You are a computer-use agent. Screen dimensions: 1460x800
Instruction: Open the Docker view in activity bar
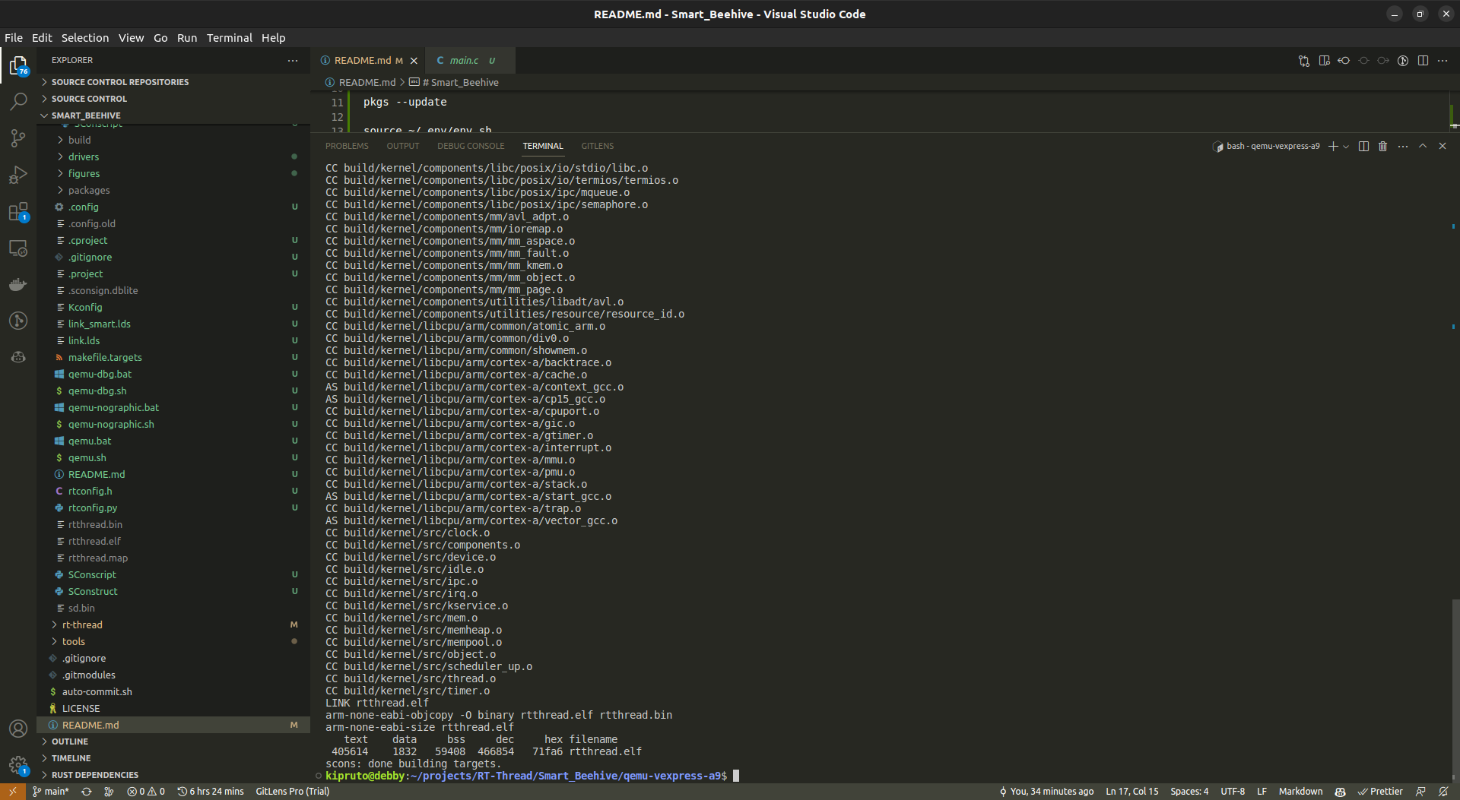tap(18, 284)
